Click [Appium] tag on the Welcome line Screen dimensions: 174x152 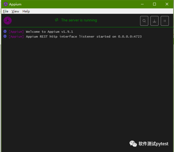[x=16, y=32]
